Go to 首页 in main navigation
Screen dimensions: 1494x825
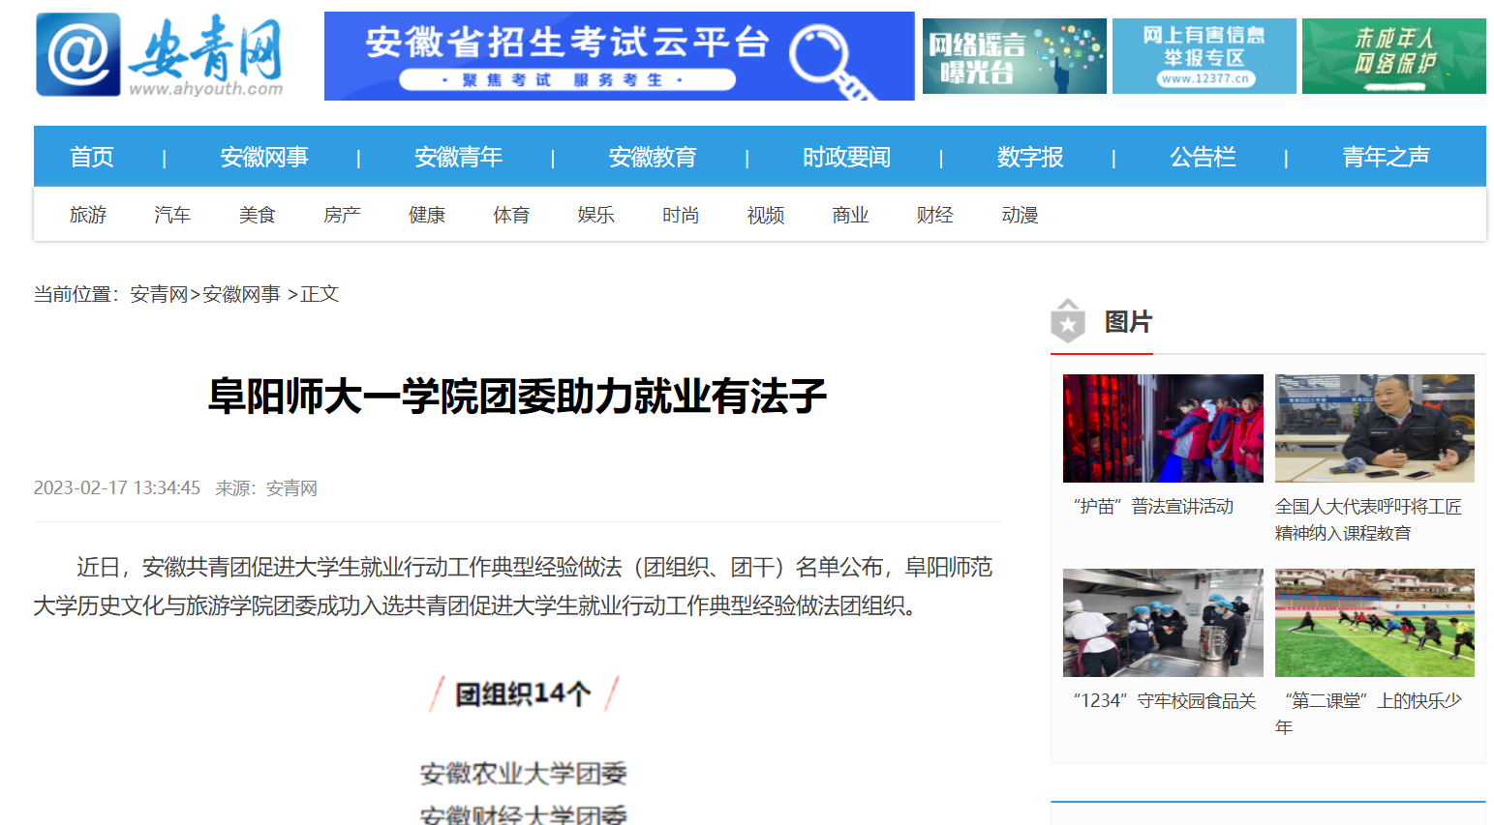[92, 157]
